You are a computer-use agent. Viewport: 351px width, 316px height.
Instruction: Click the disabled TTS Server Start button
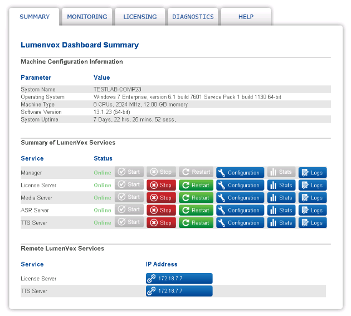pos(129,222)
